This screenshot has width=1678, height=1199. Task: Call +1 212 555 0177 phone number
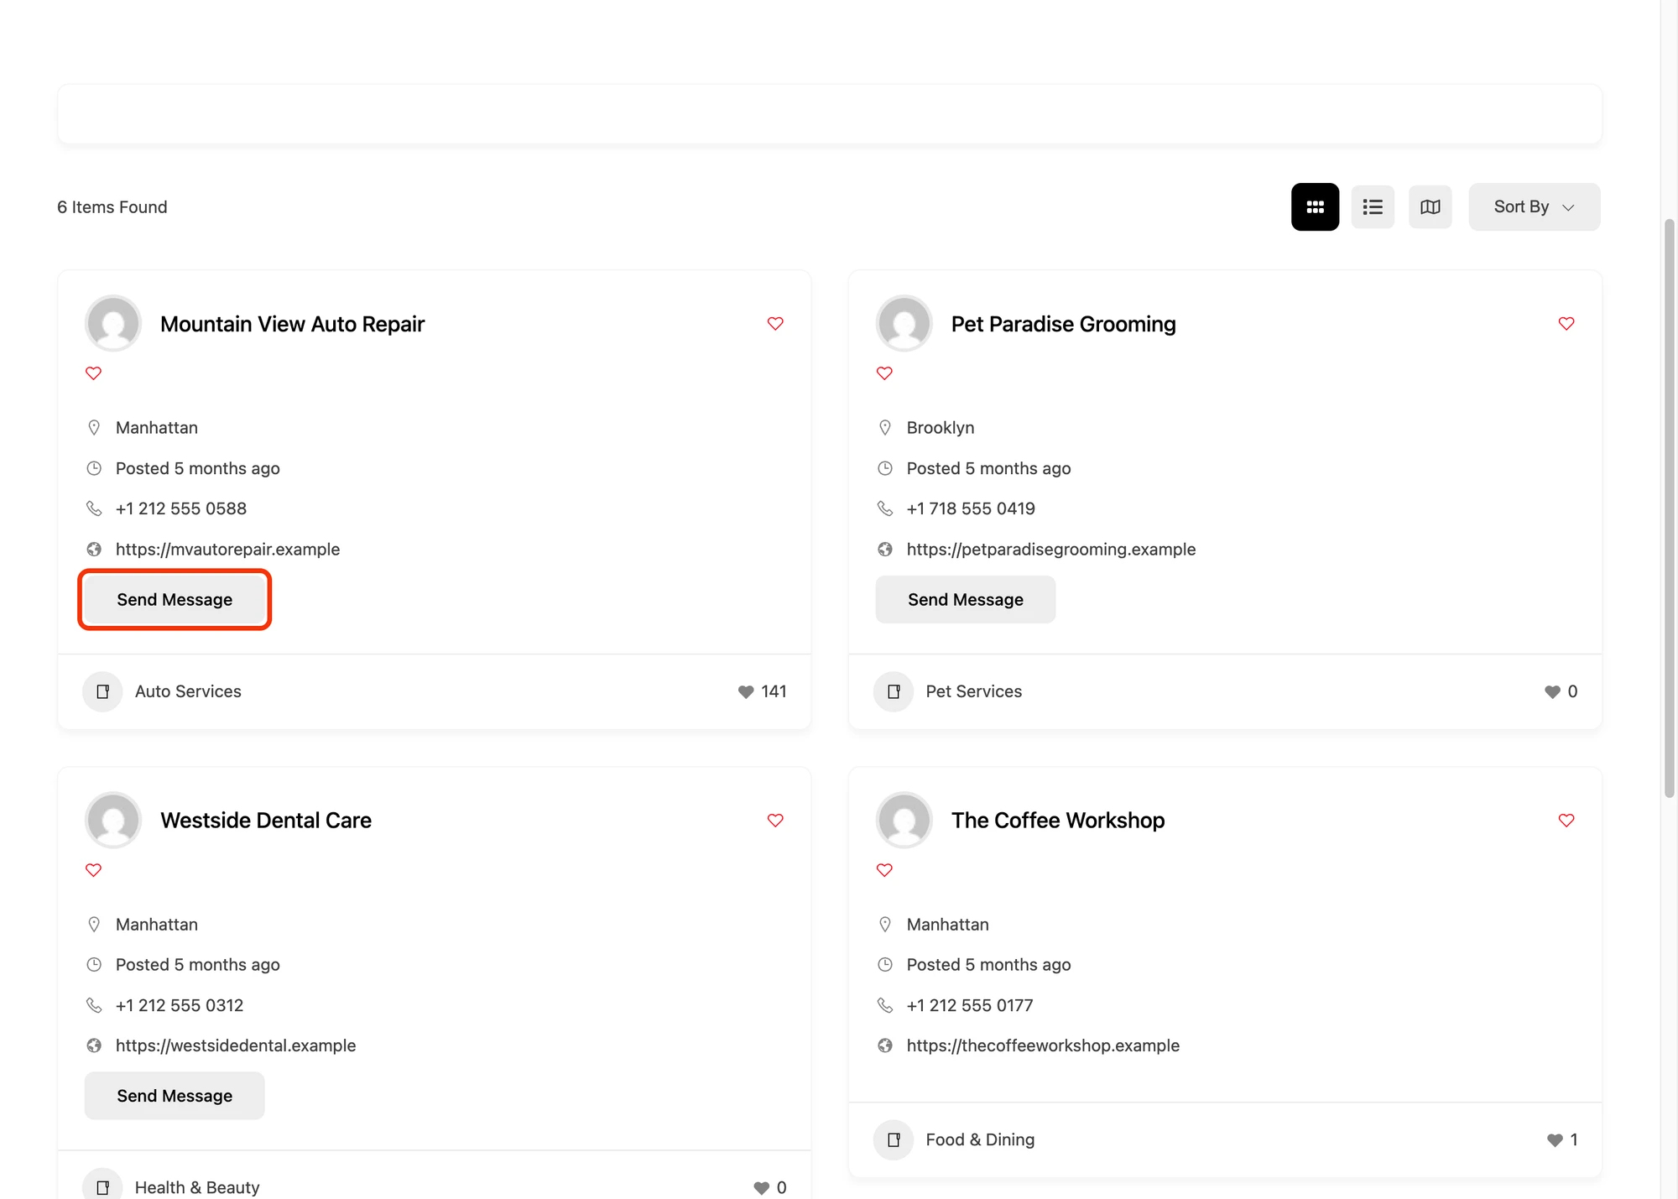(x=970, y=1005)
